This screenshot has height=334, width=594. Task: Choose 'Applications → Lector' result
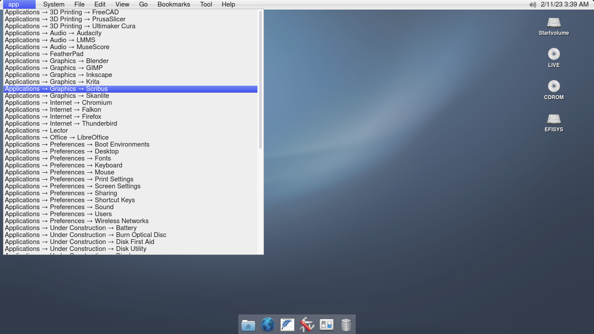point(130,130)
